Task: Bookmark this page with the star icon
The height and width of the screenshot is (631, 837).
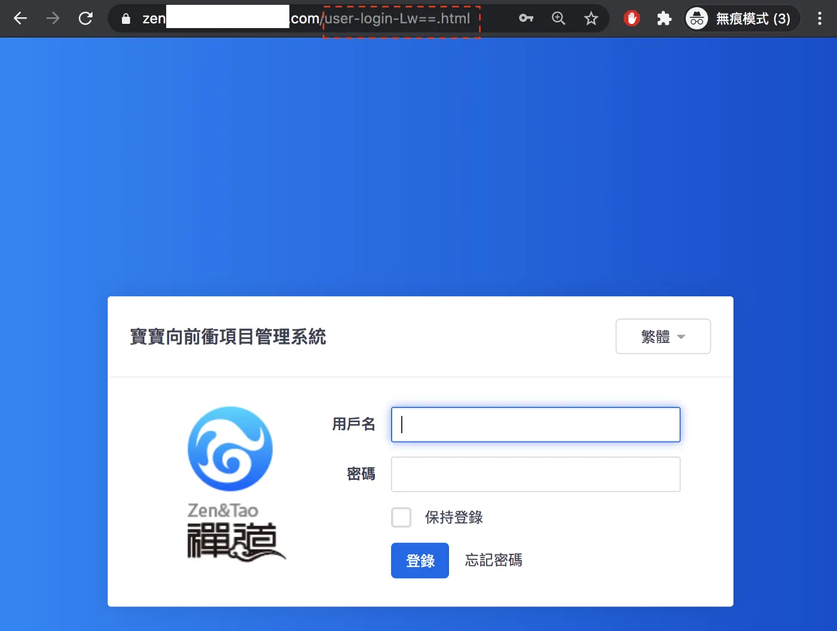Action: click(x=591, y=19)
